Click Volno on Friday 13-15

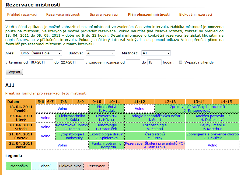pyautogui.click(x=212, y=145)
